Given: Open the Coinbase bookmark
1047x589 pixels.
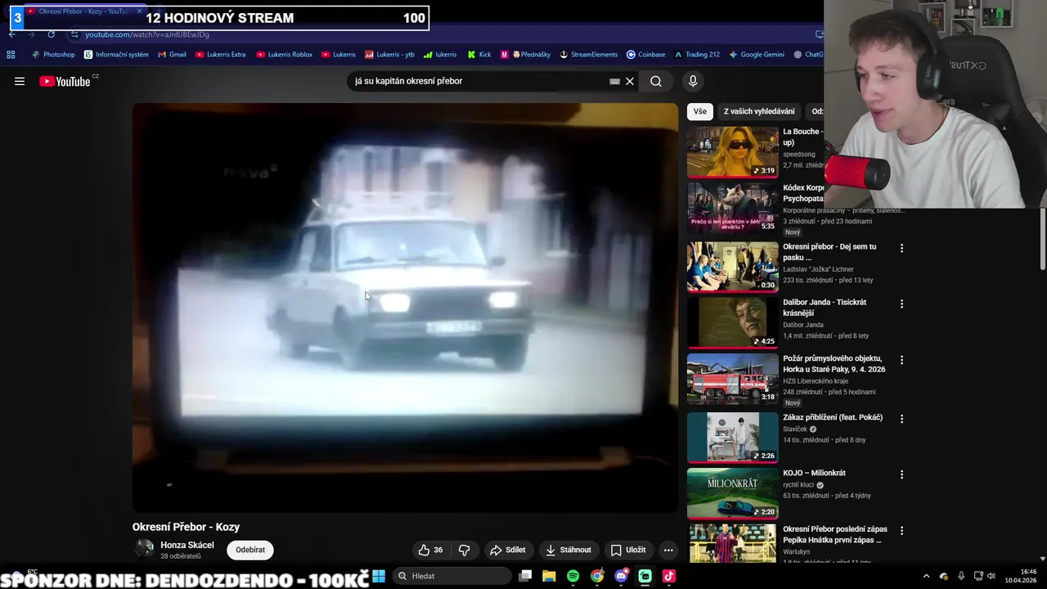Looking at the screenshot, I should point(646,55).
